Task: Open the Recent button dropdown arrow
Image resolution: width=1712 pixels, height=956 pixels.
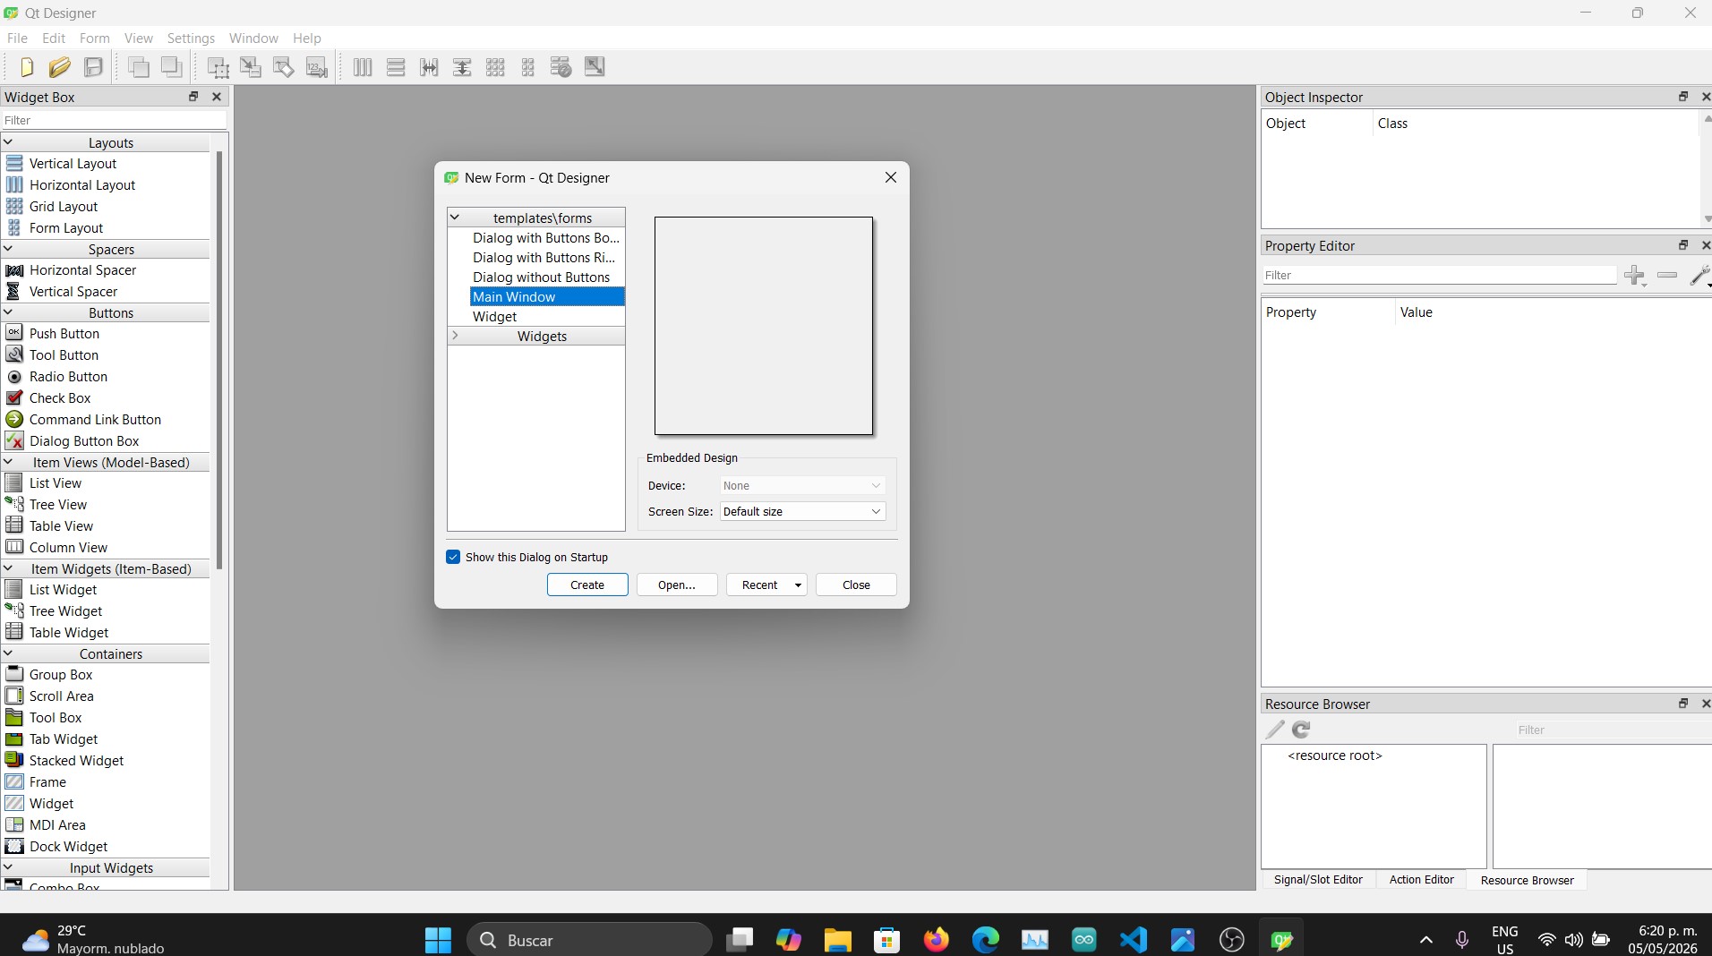Action: coord(798,585)
